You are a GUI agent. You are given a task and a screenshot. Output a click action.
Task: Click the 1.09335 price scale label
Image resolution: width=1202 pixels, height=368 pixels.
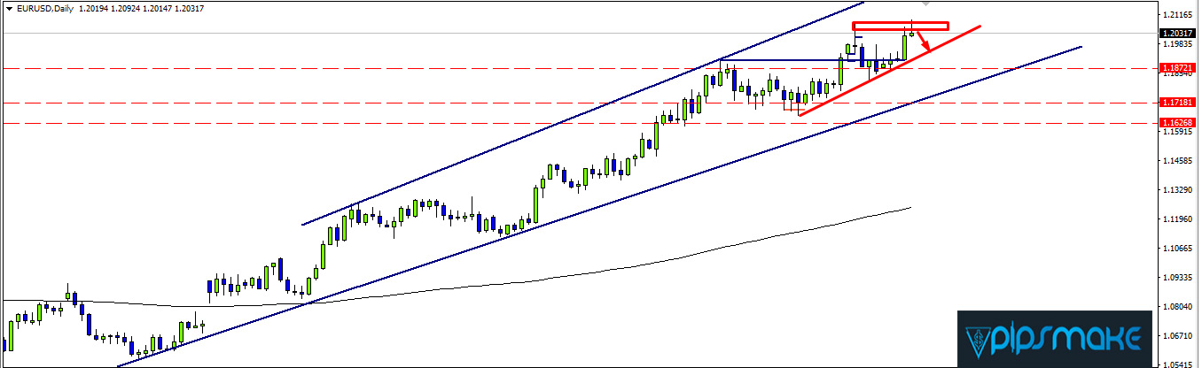(x=1178, y=278)
